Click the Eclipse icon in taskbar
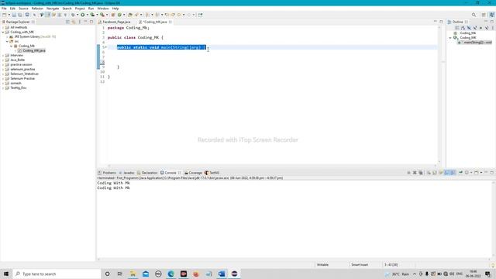The image size is (496, 279). pyautogui.click(x=234, y=274)
